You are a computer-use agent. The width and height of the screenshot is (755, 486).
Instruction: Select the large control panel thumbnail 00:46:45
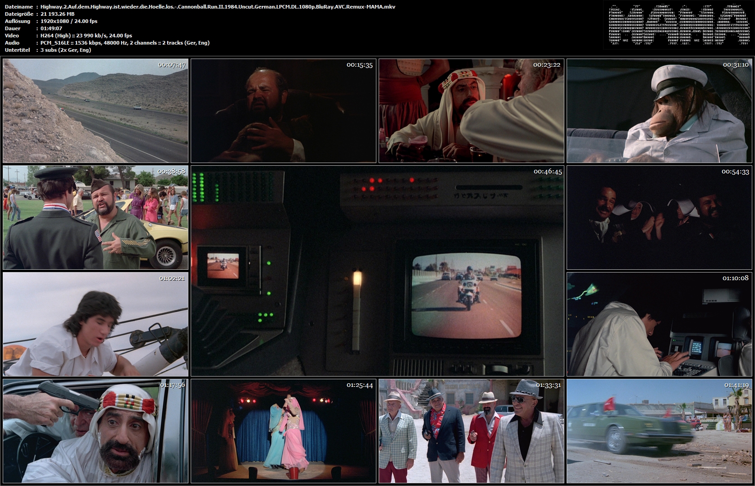(378, 271)
